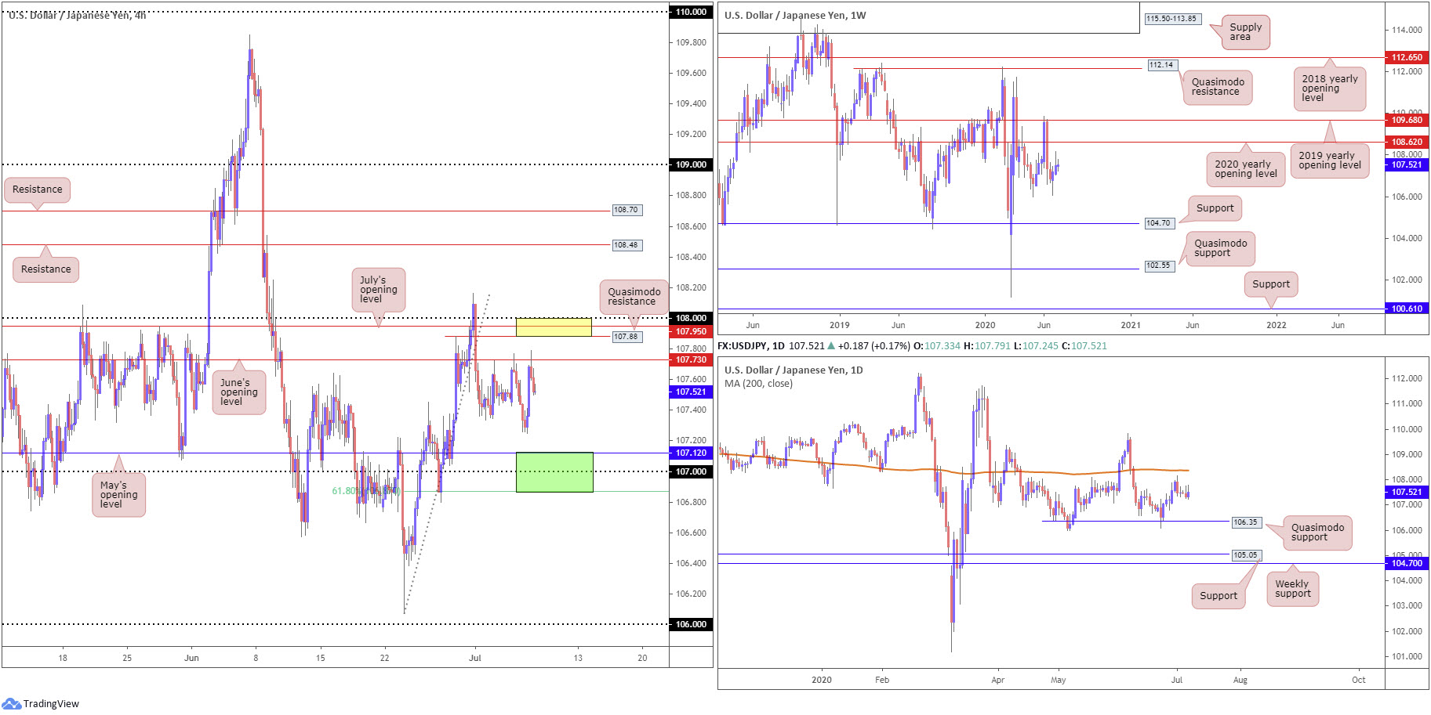Viewport: 1431px width, 715px height.
Task: Click May's opening level callout
Action: click(119, 495)
